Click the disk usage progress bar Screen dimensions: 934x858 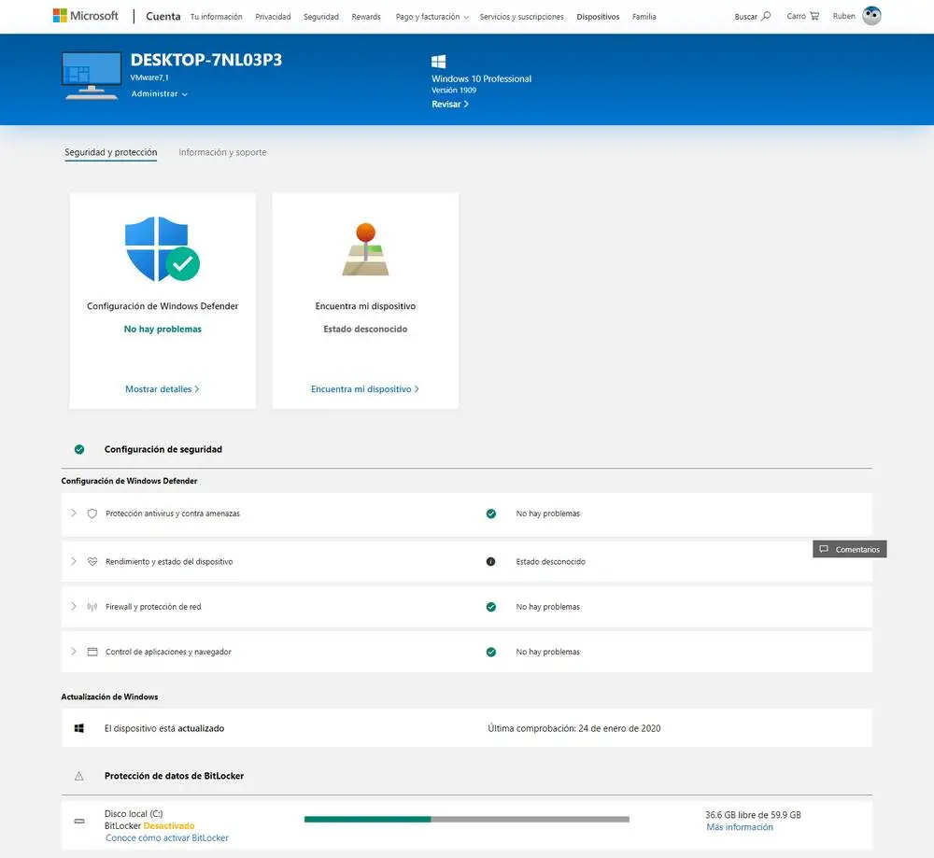click(x=466, y=820)
